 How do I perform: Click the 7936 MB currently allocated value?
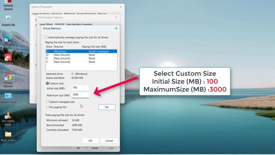(77, 130)
